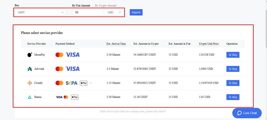The image size is (267, 120).
Task: Buy USDT through MoonPay
Action: (233, 55)
